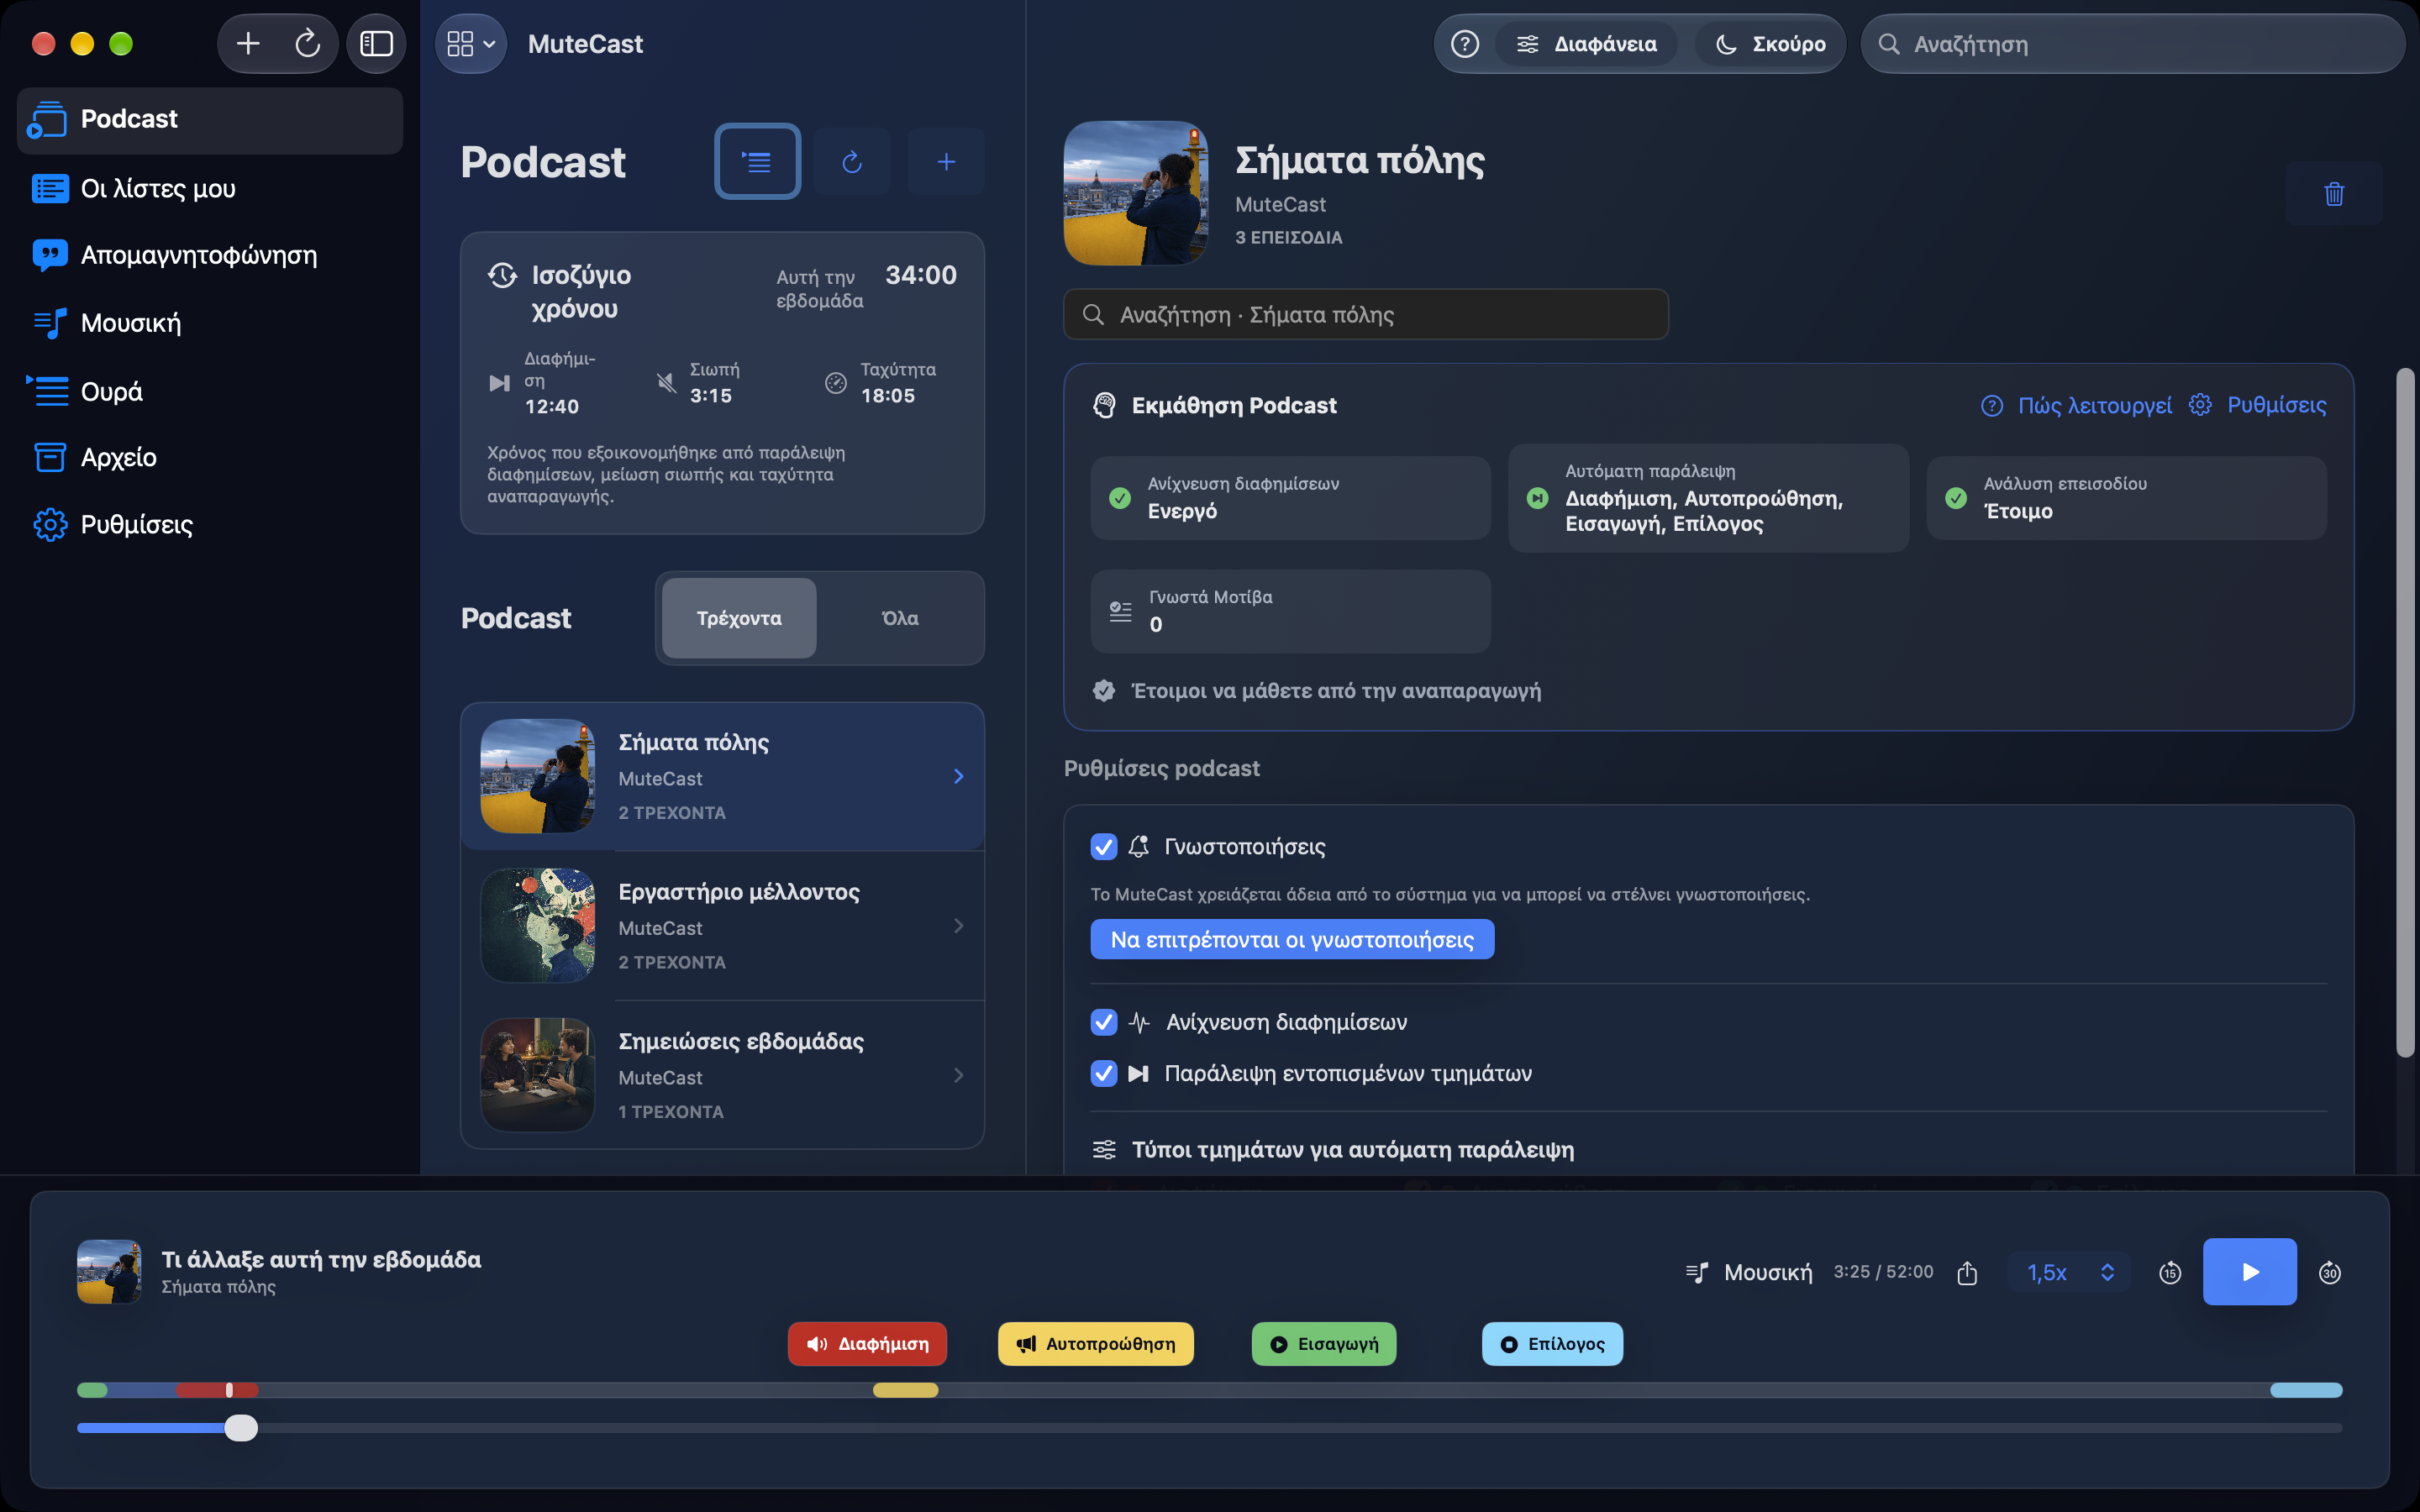Switch to list view in the Podcast header

click(x=757, y=162)
